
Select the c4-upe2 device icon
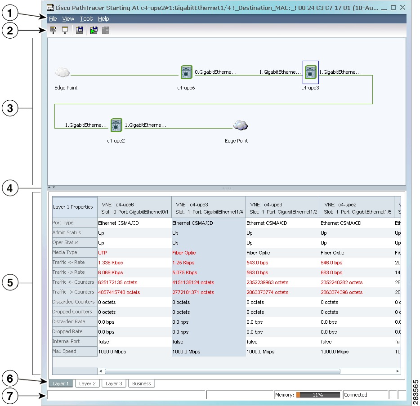tap(116, 125)
